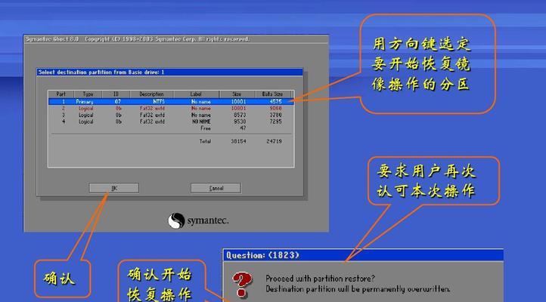Click the NTFS description cell
Image resolution: width=546 pixels, height=302 pixels.
[x=159, y=101]
